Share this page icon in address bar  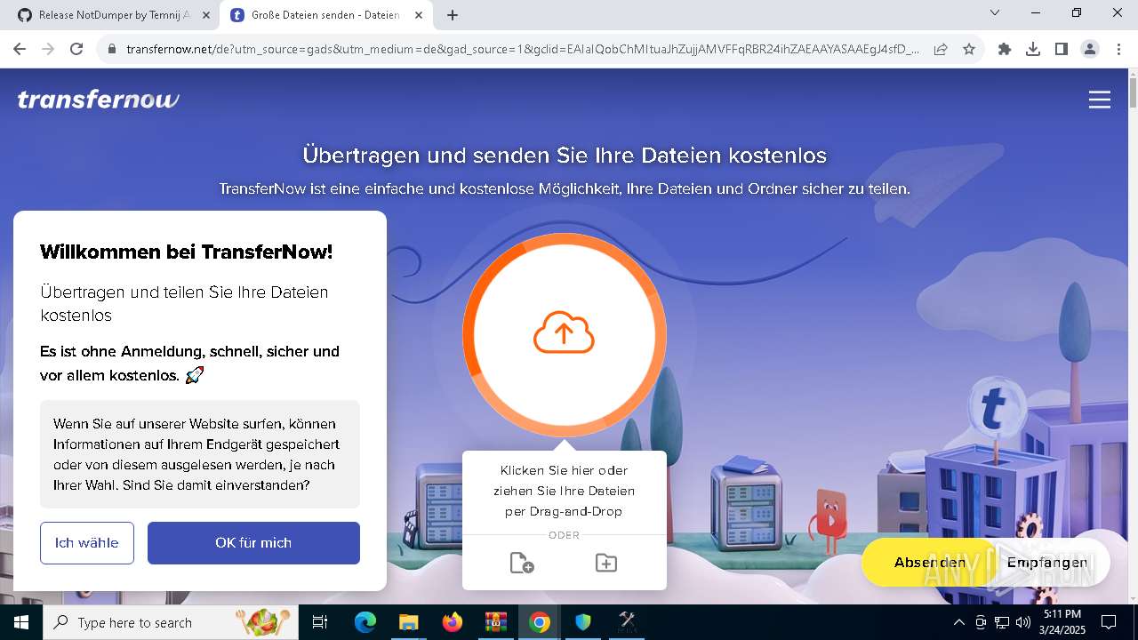pos(941,49)
